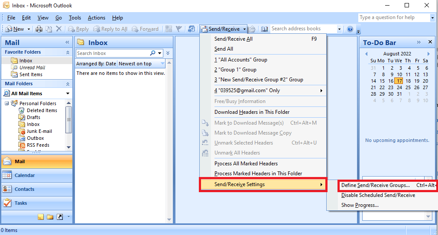Viewport: 438px width, 235px height.
Task: Go to next month in calendar
Action: click(x=428, y=54)
